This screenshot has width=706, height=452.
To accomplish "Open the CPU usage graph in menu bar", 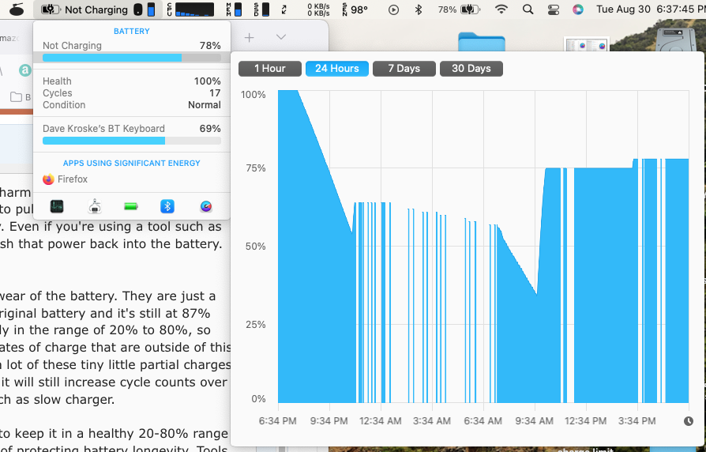I will click(x=190, y=9).
